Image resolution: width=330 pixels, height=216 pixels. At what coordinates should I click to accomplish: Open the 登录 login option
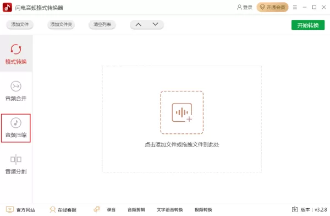click(245, 7)
